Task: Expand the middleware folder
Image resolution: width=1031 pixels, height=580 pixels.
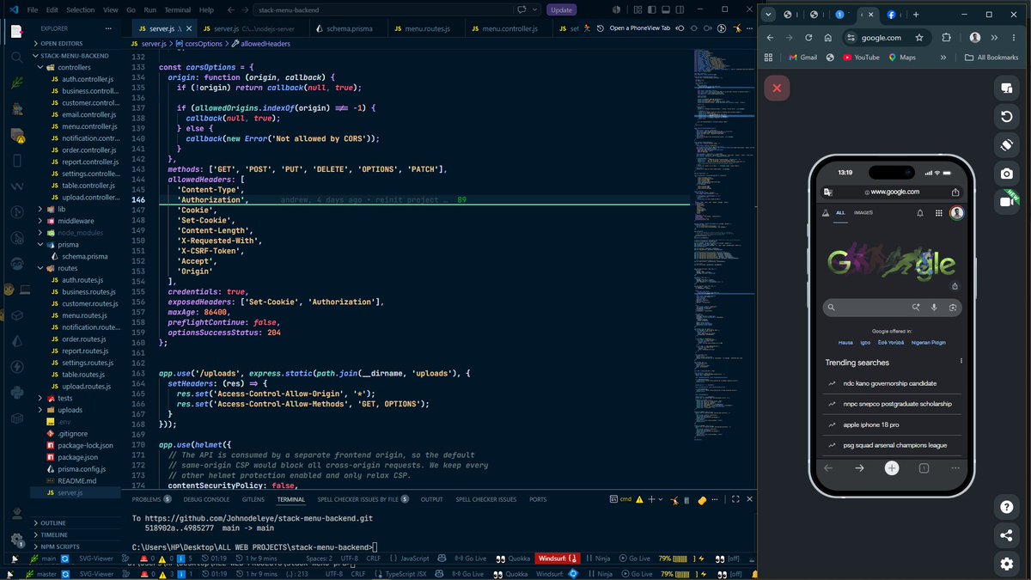Action: tap(76, 221)
